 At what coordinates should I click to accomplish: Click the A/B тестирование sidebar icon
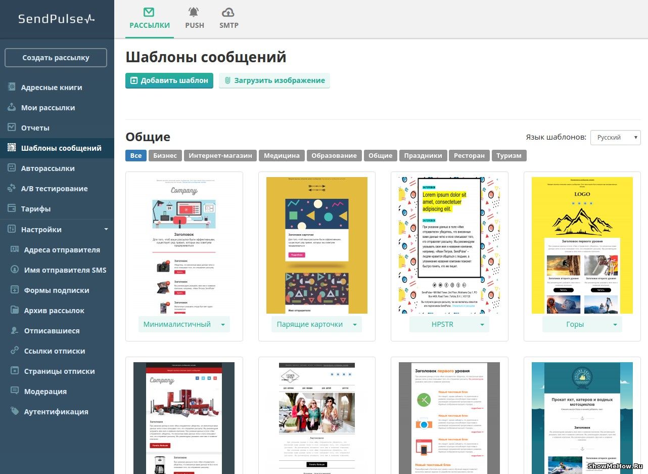(x=12, y=188)
